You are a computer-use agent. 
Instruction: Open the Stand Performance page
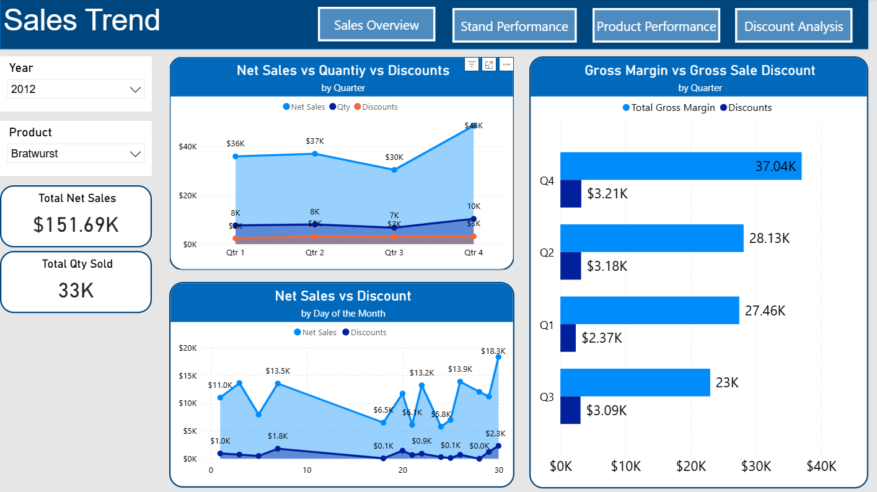coord(514,25)
